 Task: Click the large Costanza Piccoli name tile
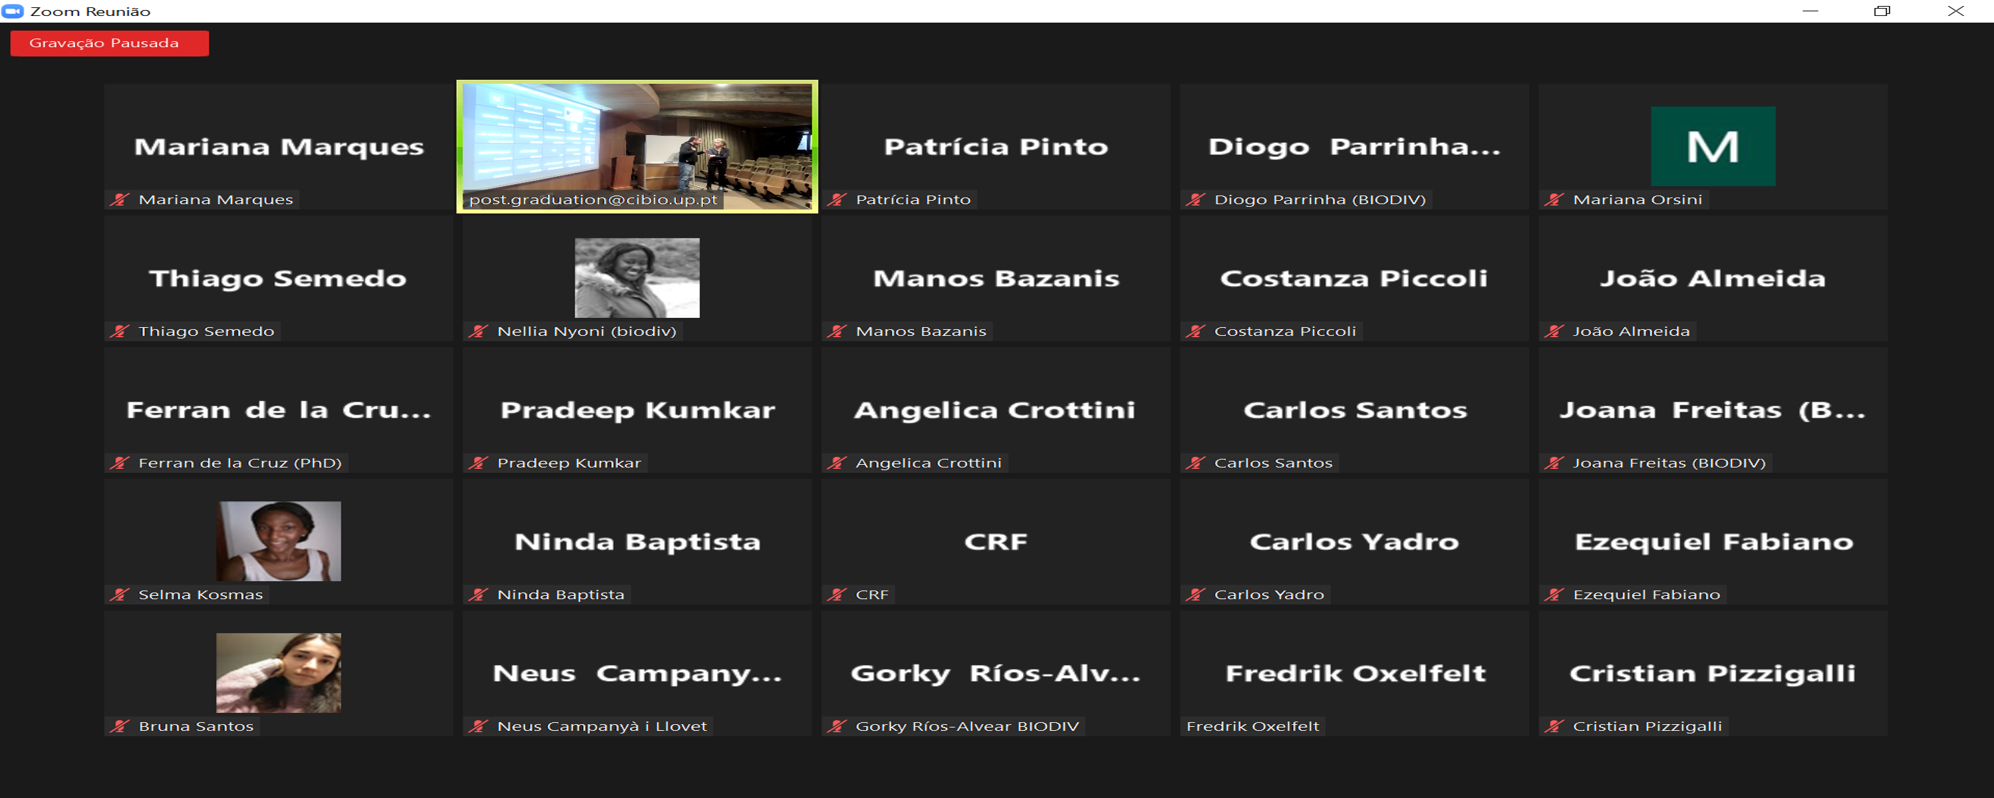(x=1355, y=278)
